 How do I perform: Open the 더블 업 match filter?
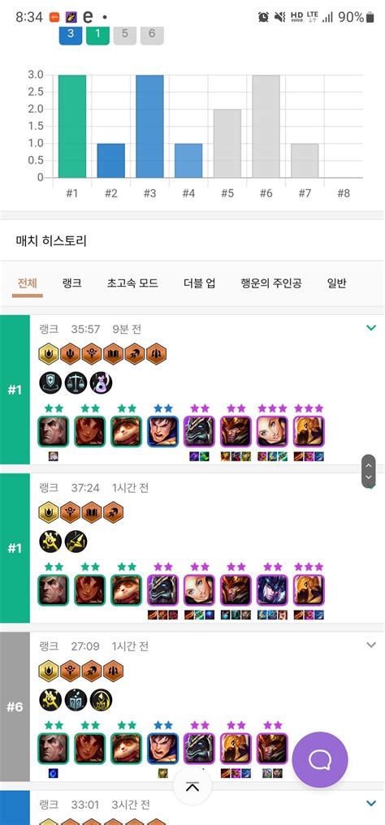199,283
